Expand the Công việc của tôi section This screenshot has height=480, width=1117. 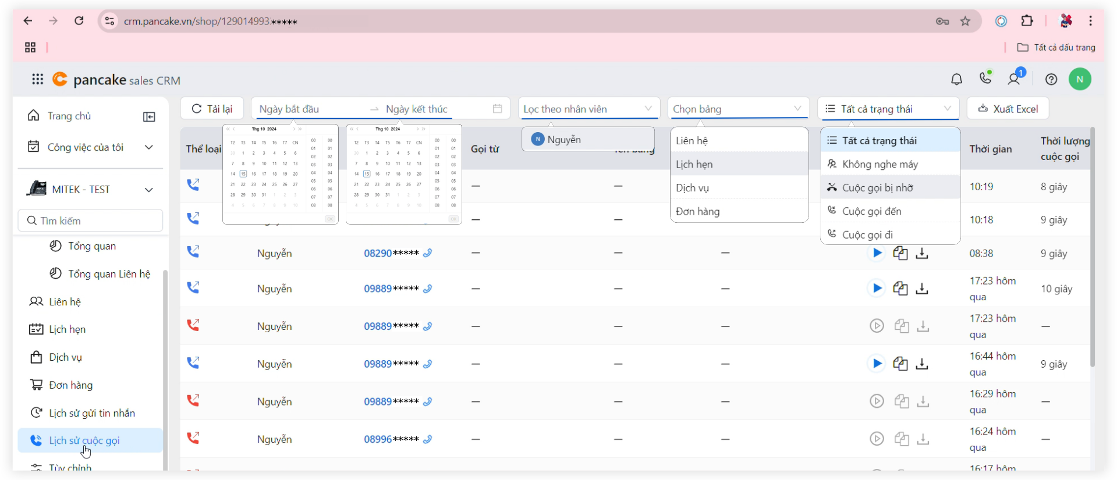tap(149, 147)
